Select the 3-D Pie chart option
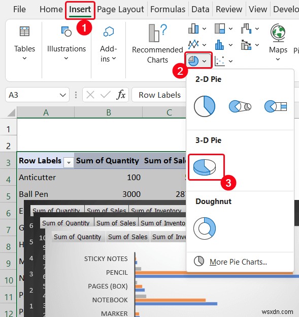299x317 pixels. [x=205, y=167]
